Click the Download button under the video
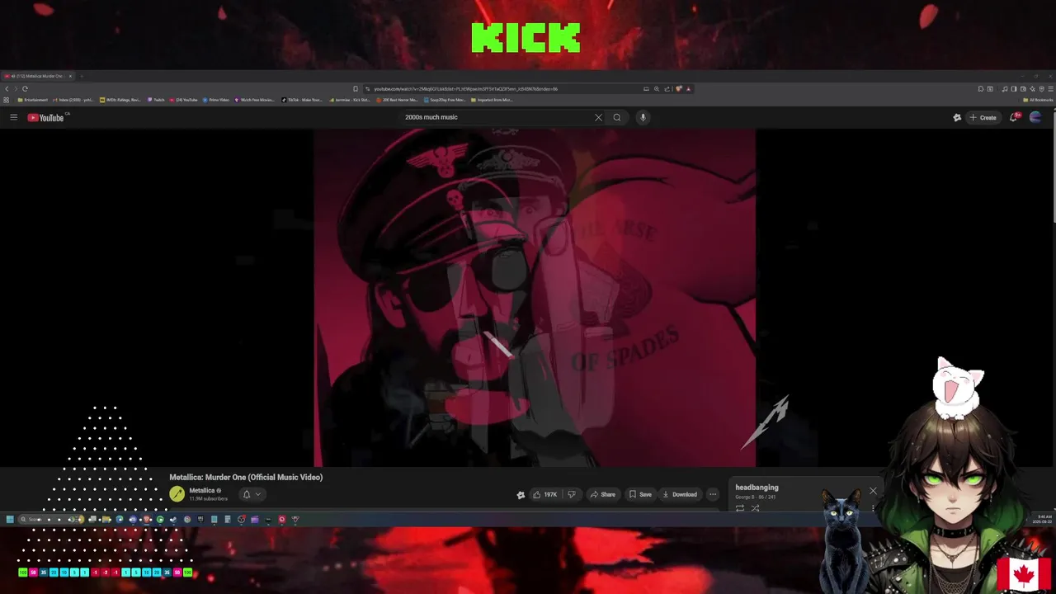 (x=680, y=494)
